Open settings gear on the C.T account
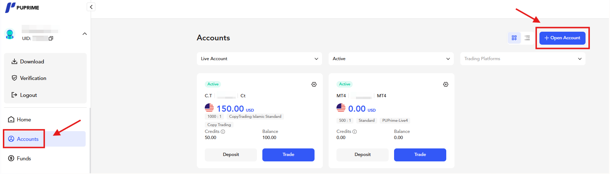This screenshot has height=174, width=610. coord(314,84)
